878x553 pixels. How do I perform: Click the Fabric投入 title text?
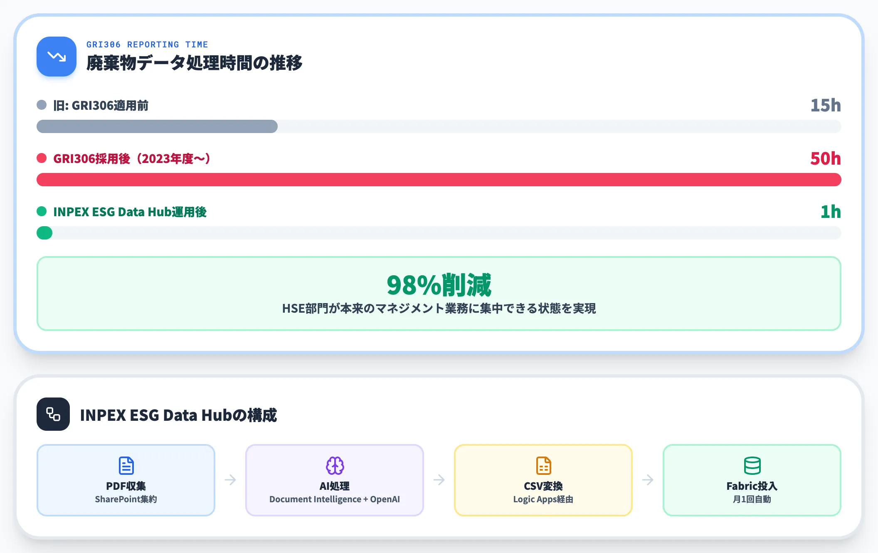pyautogui.click(x=752, y=486)
